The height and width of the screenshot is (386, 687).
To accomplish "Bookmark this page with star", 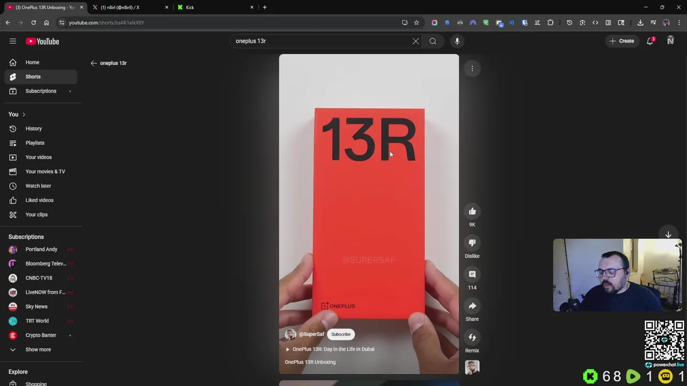I will point(416,23).
